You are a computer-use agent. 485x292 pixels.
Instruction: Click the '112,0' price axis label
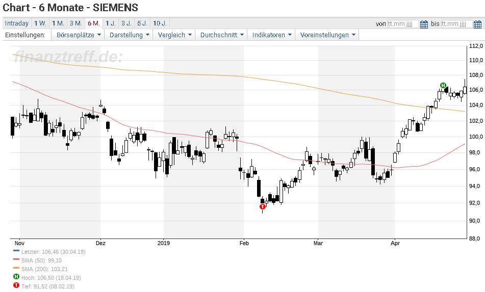476,46
